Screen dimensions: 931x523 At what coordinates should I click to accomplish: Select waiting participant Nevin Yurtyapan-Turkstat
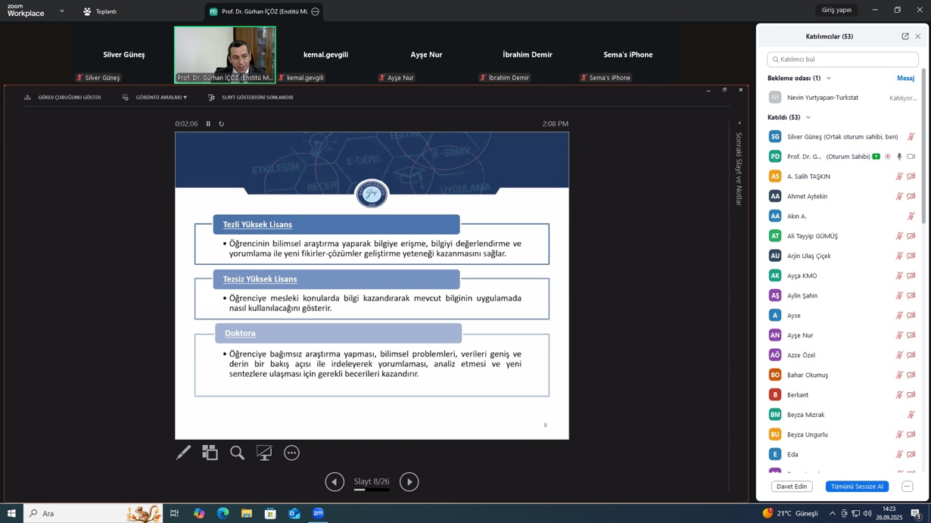coord(842,98)
